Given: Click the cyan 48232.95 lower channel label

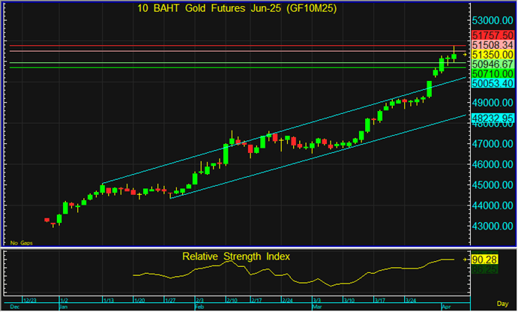Looking at the screenshot, I should 493,118.
